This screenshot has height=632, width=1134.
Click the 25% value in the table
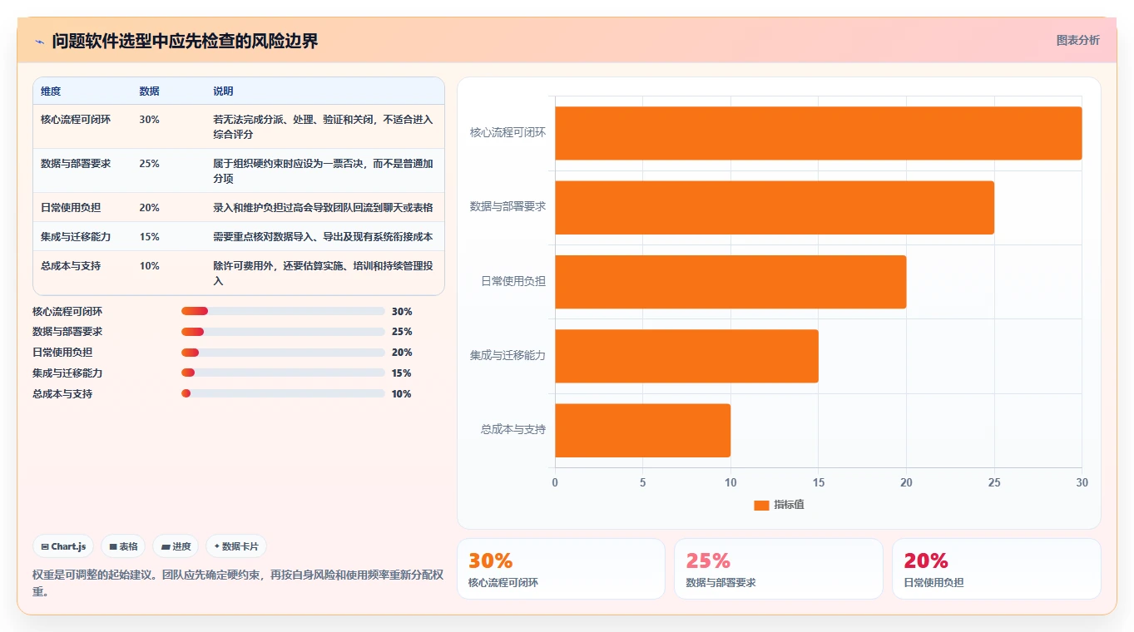pyautogui.click(x=150, y=164)
